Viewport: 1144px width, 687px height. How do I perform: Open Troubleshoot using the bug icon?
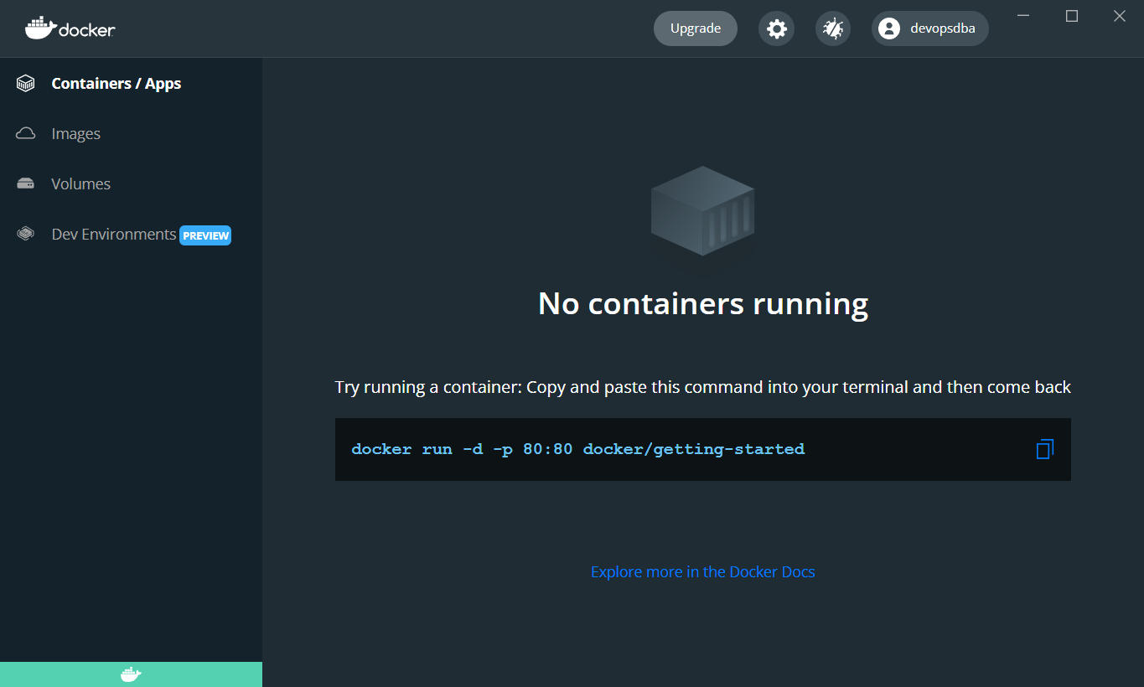coord(833,28)
